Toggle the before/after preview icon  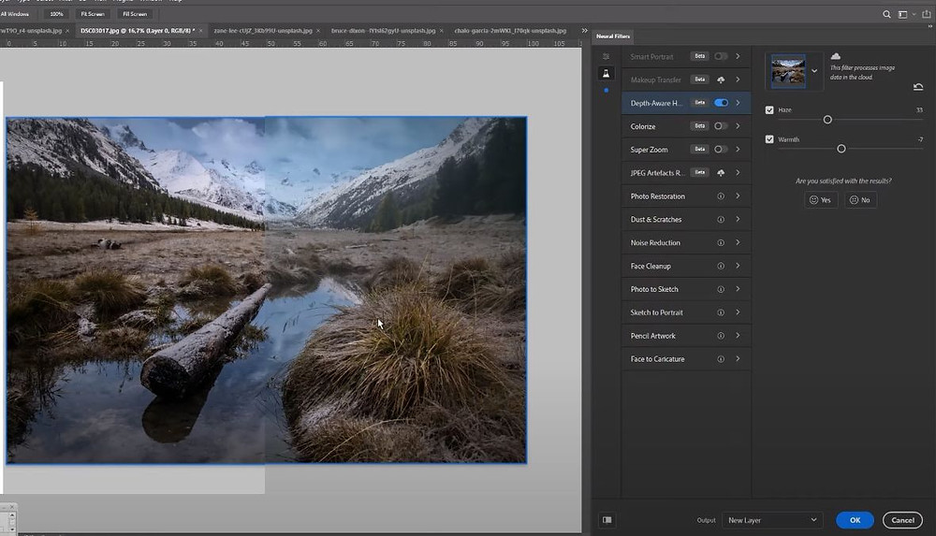[x=607, y=520]
